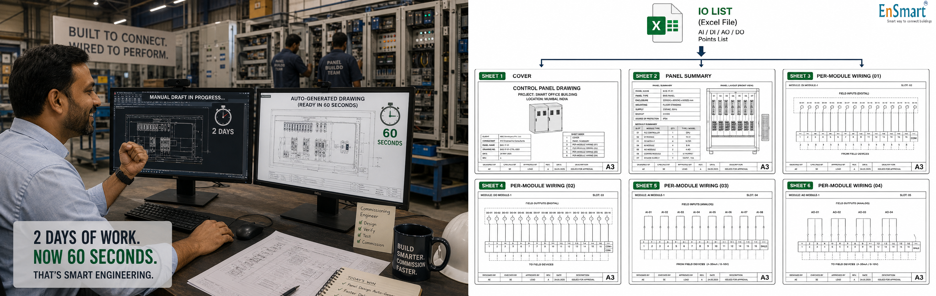Click the green stopwatch above 60 SECONDS
The image size is (936, 296).
tap(390, 114)
